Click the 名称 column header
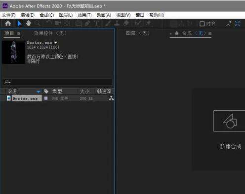The height and width of the screenshot is (194, 245). (13, 91)
